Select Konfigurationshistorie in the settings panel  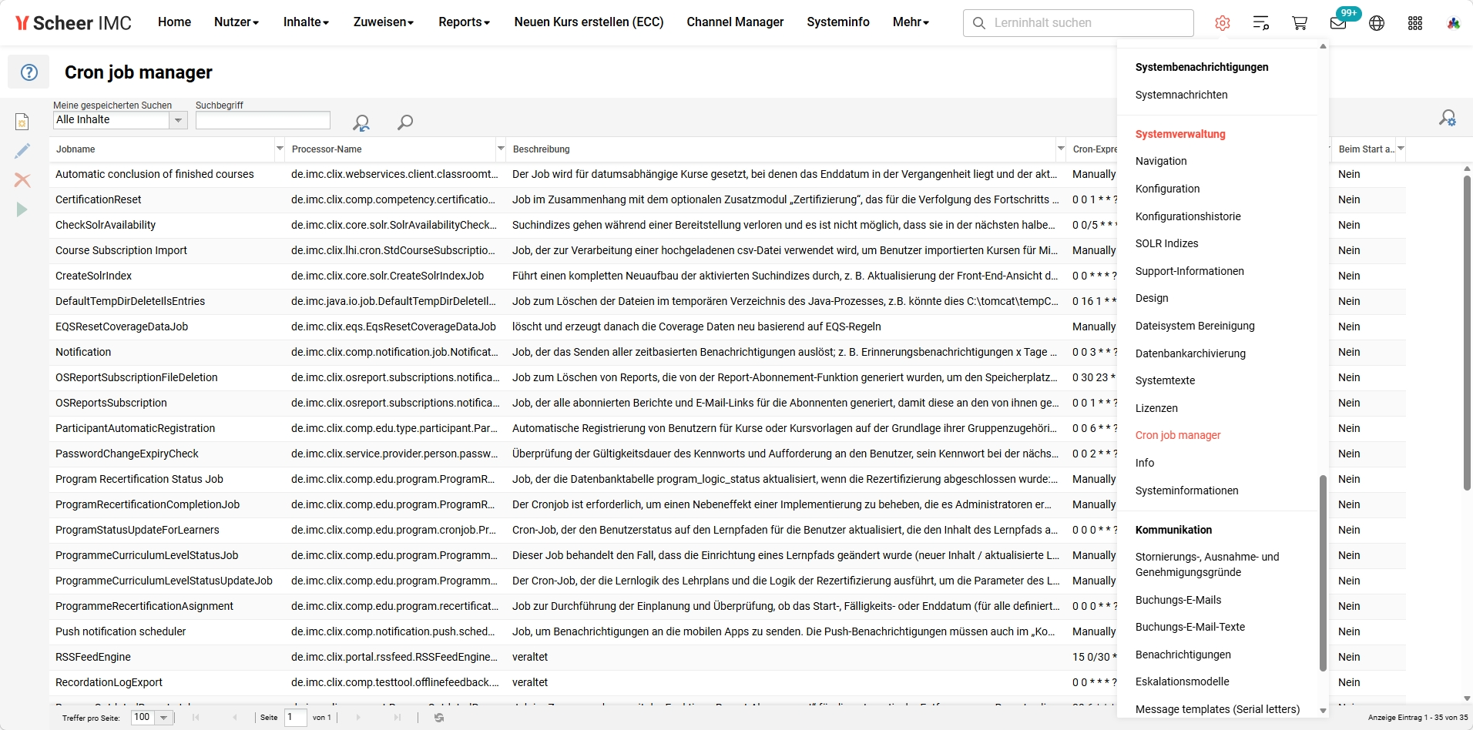[1188, 216]
